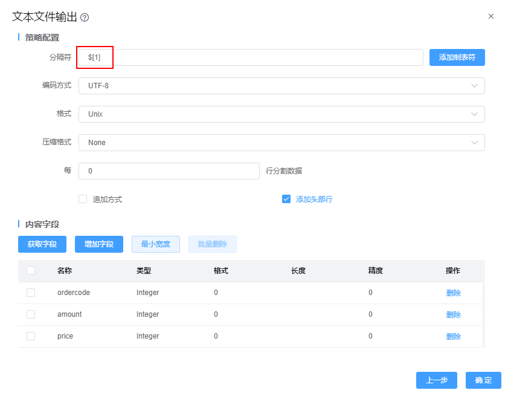Viewport: 508px width, 396px height.
Task: Click the help question mark icon
Action: click(85, 18)
